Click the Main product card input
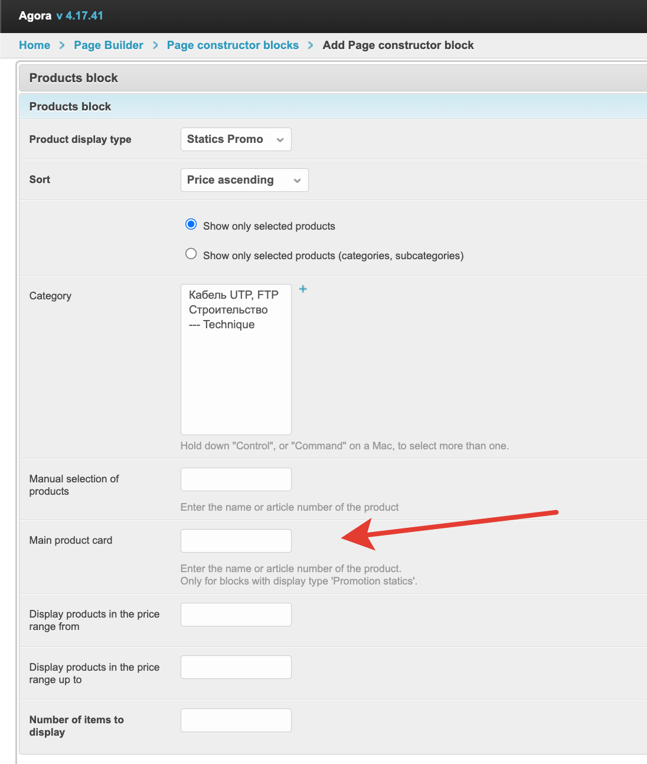 (236, 541)
